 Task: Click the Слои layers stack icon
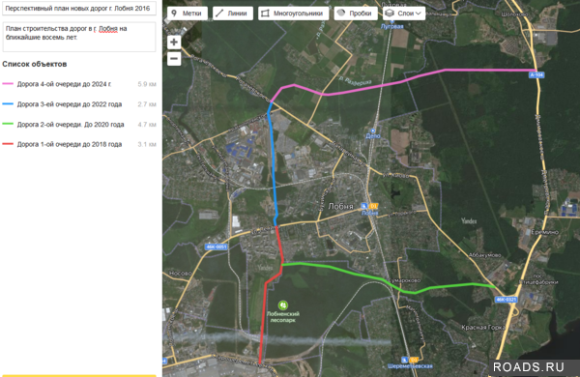click(390, 14)
